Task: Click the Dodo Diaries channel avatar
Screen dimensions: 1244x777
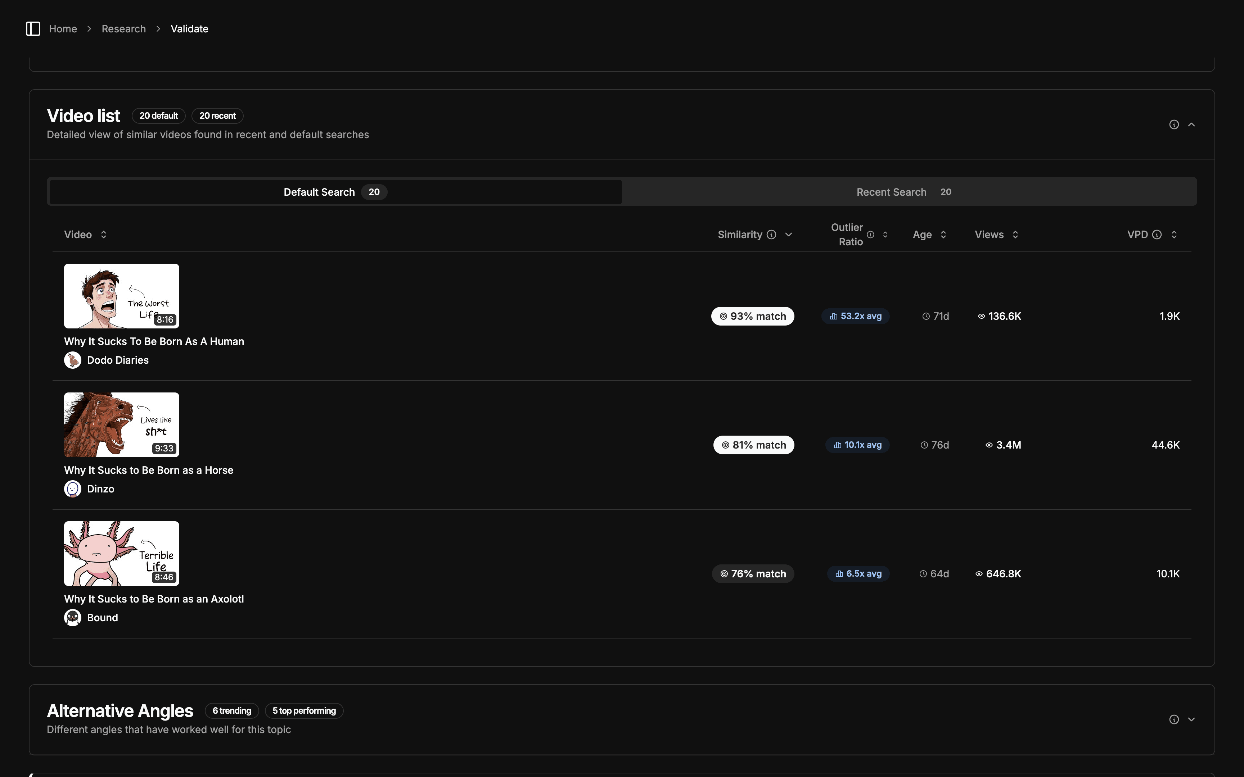Action: click(72, 360)
